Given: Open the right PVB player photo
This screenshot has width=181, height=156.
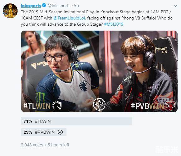Looking at the screenshot, I should pos(138,71).
